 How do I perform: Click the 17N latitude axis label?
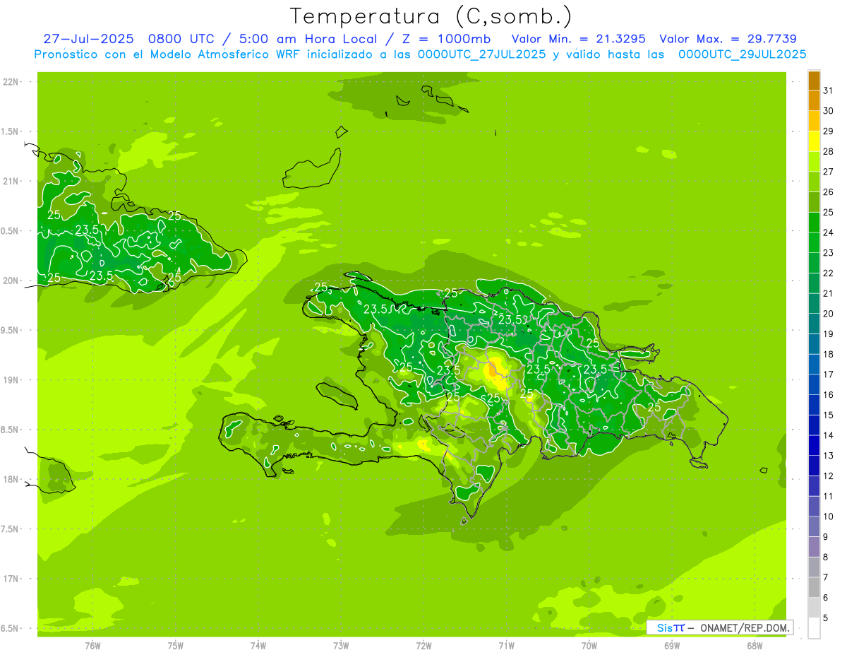coord(11,579)
